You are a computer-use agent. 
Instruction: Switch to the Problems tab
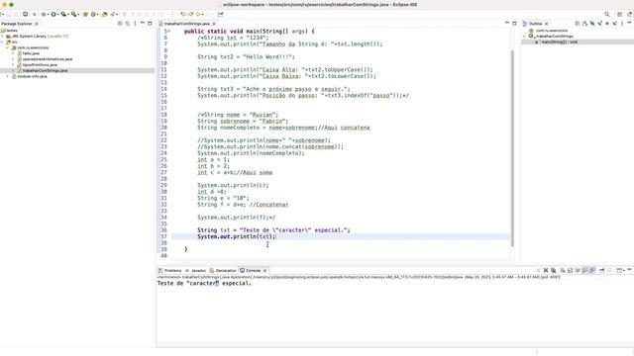[169, 270]
